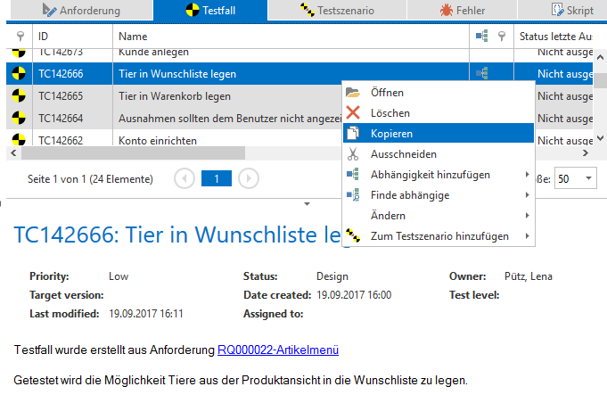The width and height of the screenshot is (607, 395).
Task: Click Öffnen in the context menu
Action: pos(388,93)
